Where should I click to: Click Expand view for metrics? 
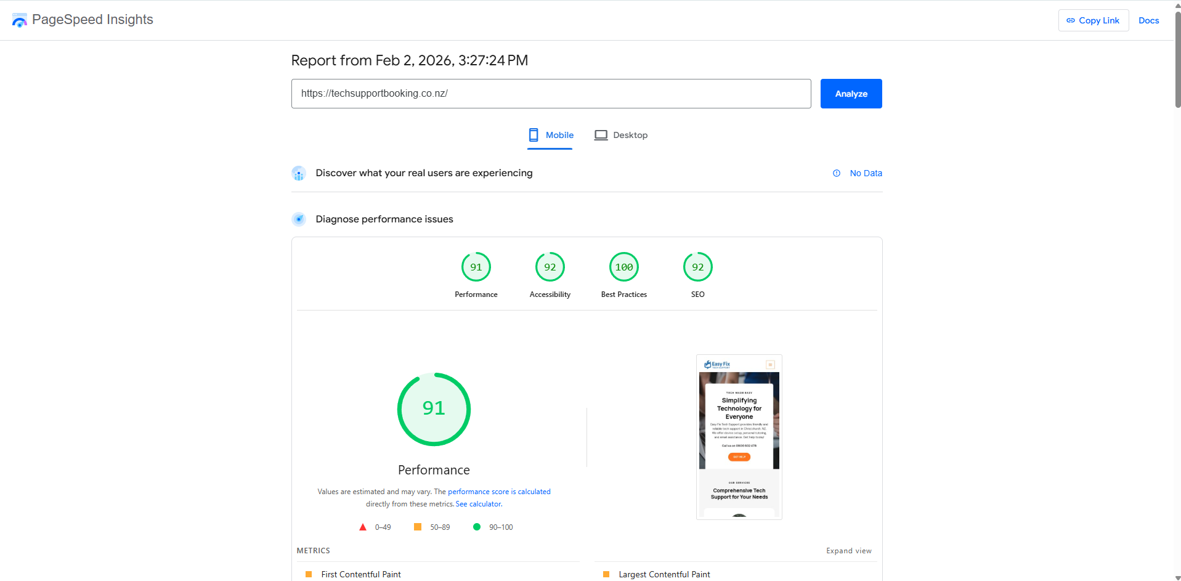(x=848, y=551)
